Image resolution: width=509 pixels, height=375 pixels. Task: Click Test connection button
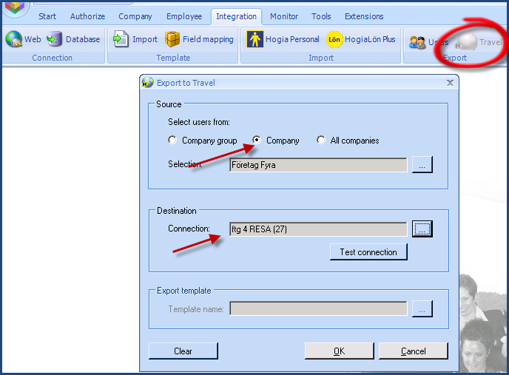click(368, 252)
